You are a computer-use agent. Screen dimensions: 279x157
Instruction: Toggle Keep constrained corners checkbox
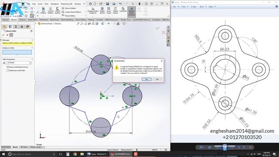[x=8, y=67]
